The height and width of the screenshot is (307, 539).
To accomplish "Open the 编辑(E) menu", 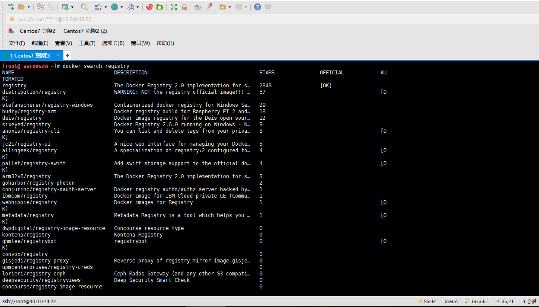I will 40,43.
